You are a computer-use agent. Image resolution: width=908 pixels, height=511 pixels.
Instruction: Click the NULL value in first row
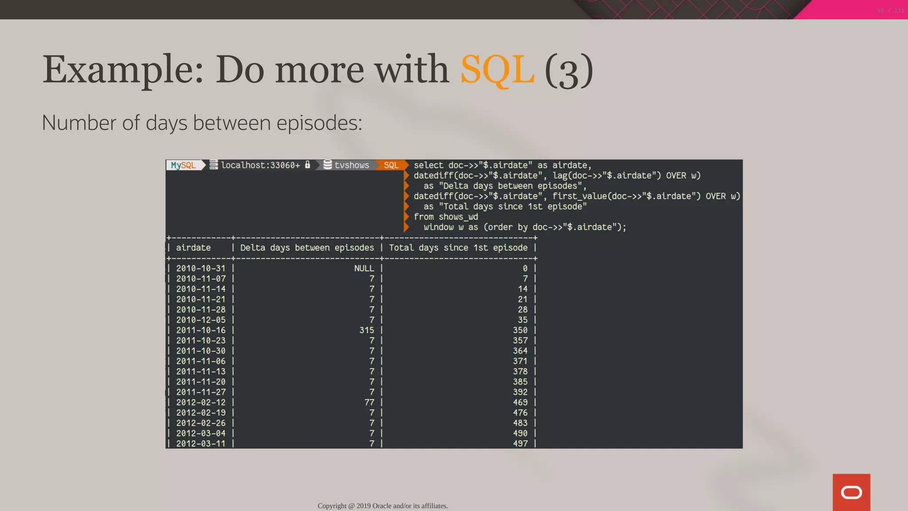tap(364, 268)
